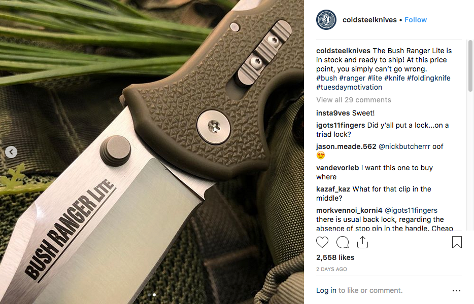Open kazaf_kaz commenter profile
Viewport: 474px width, 304px height.
pos(333,189)
